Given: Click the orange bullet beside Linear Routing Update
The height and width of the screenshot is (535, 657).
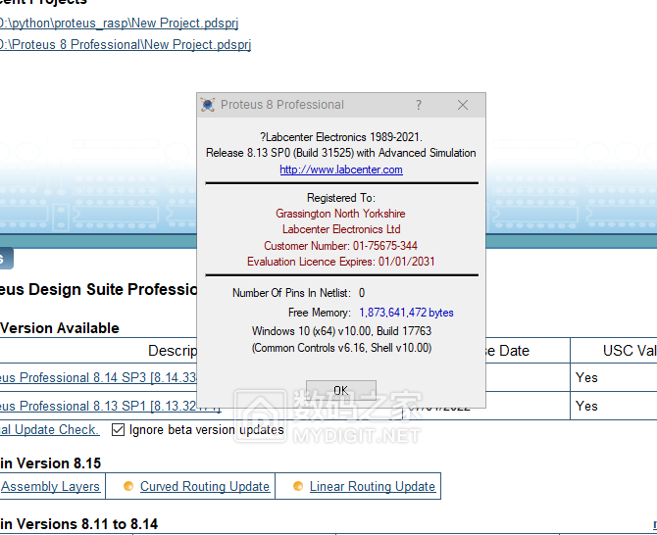Looking at the screenshot, I should click(x=298, y=486).
